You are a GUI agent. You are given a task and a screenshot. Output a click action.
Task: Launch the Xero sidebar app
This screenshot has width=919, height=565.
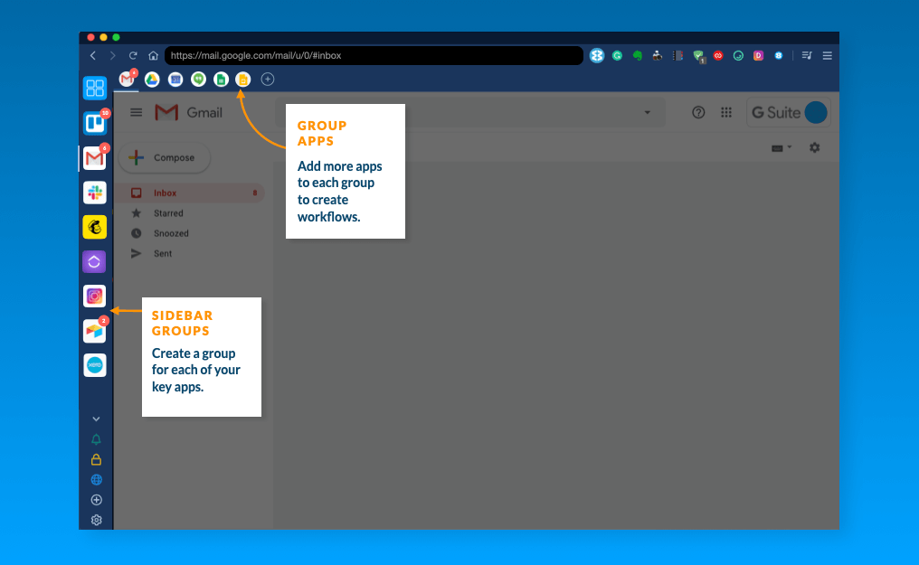[x=95, y=365]
